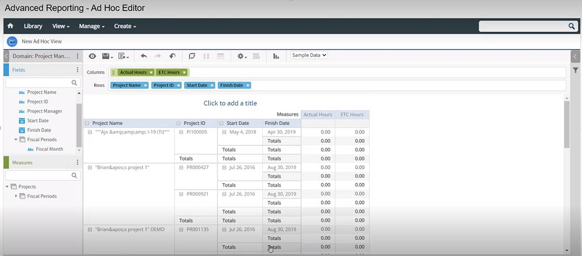Image resolution: width=582 pixels, height=256 pixels.
Task: Collapse the May 4, 2018 row
Action: point(224,132)
